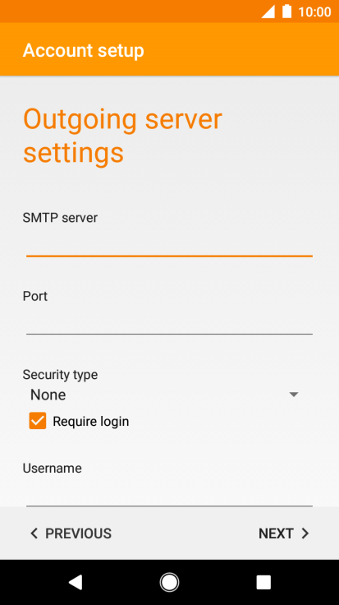This screenshot has width=339, height=605.
Task: Focus the SMTP server input field
Action: pyautogui.click(x=169, y=243)
